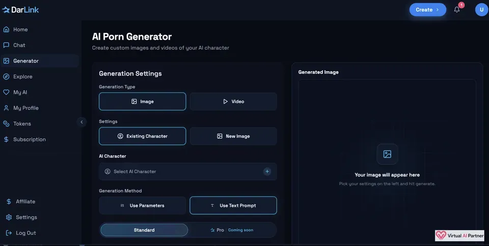Switch generation method to Use Parameters
This screenshot has height=246, width=489.
click(x=143, y=205)
